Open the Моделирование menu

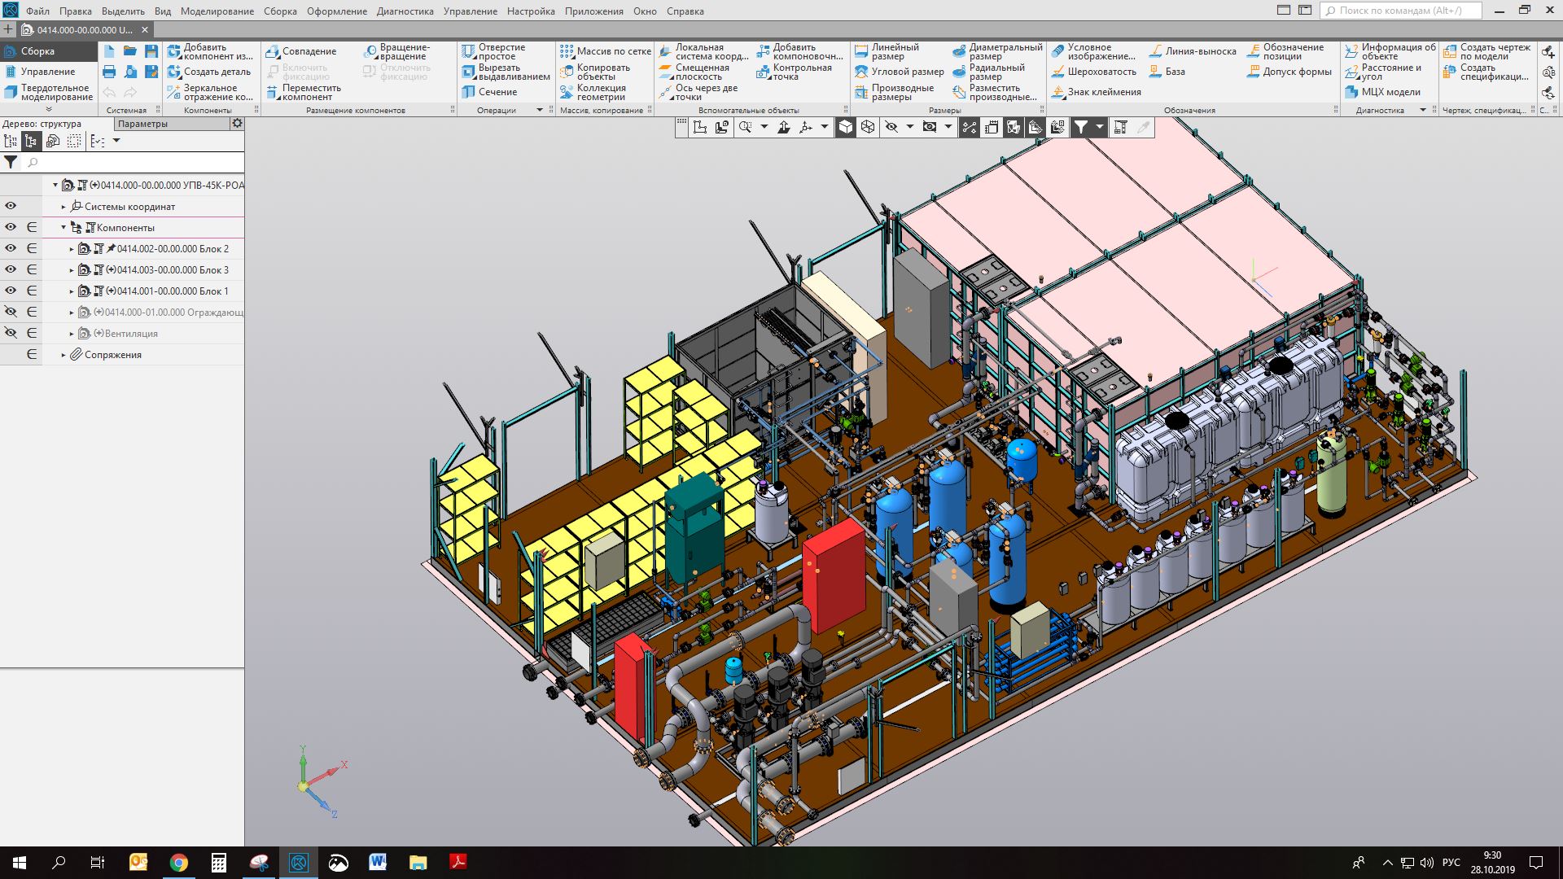coord(217,11)
